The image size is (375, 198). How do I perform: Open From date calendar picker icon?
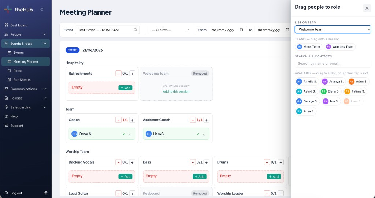241,30
